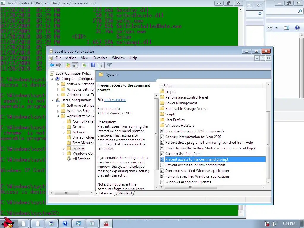Open the Help menu

click(133, 58)
